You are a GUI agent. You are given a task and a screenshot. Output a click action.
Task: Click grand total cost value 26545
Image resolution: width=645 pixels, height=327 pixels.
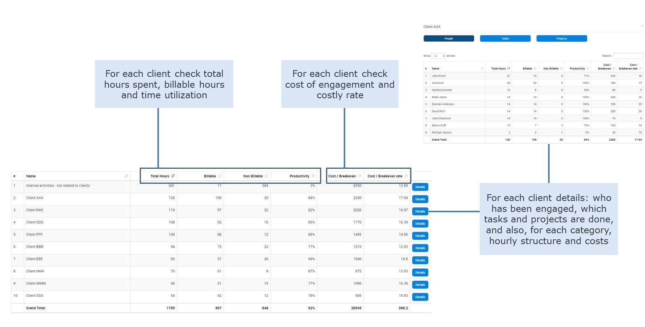356,308
